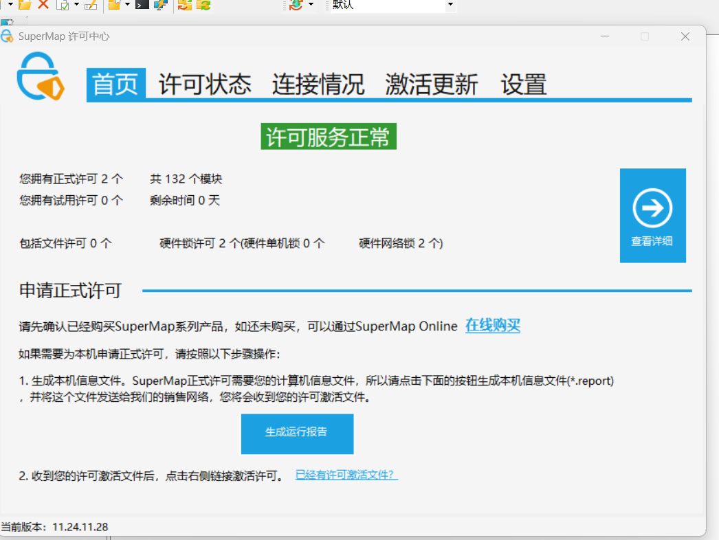Switch to the 许可状态 tab
Screen dimensions: 719x540
[x=205, y=85]
